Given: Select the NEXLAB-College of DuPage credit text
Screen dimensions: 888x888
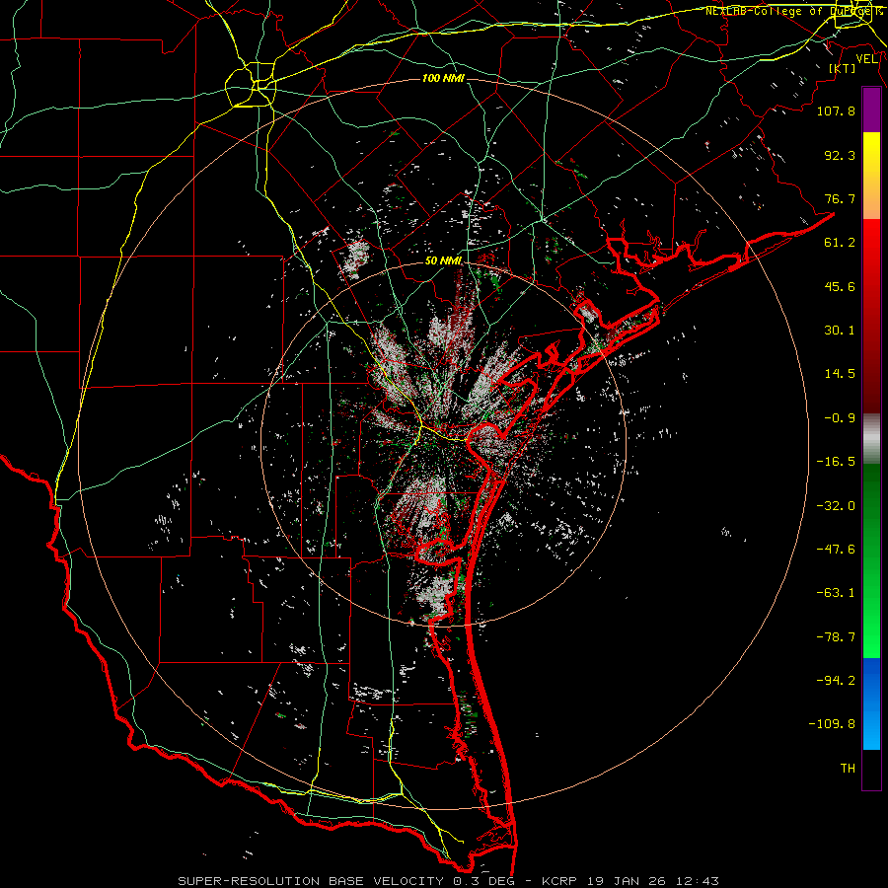Looking at the screenshot, I should 794,11.
